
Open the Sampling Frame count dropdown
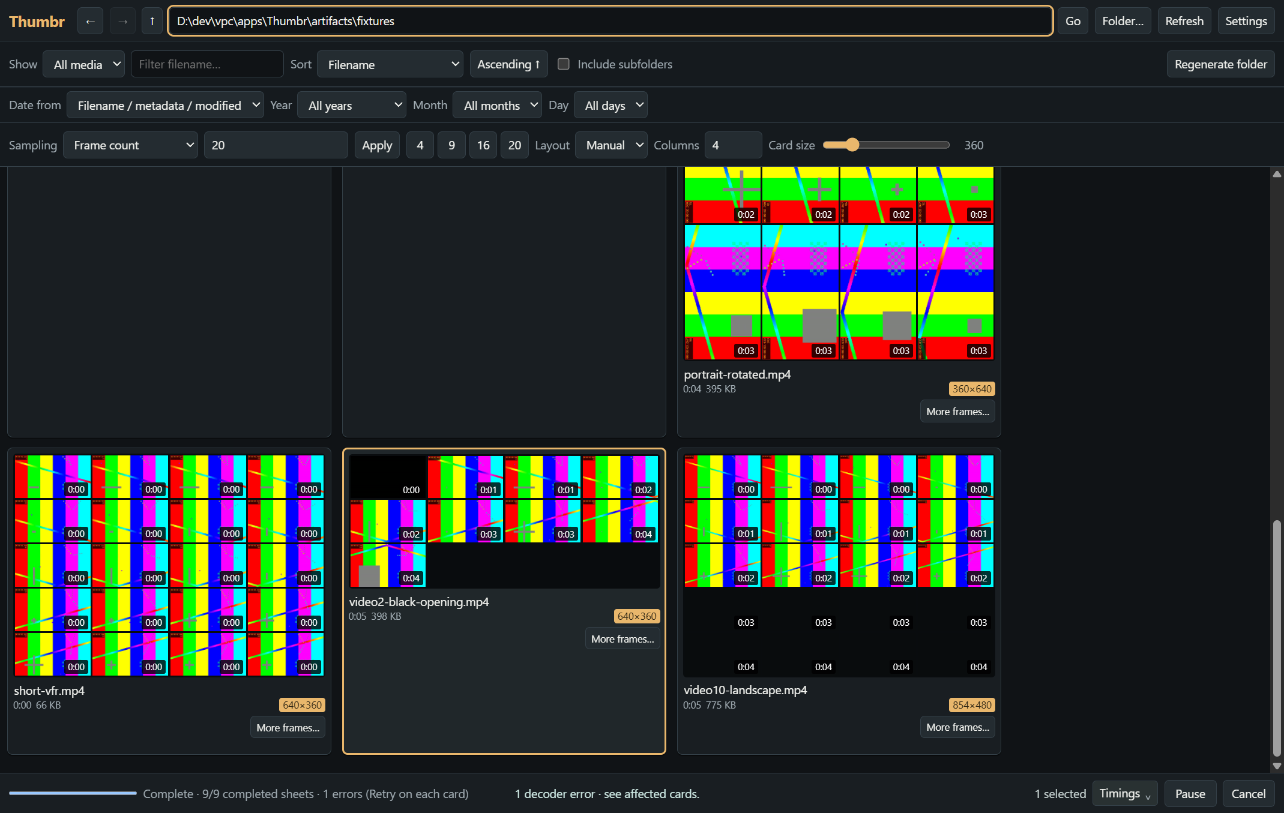pos(130,145)
